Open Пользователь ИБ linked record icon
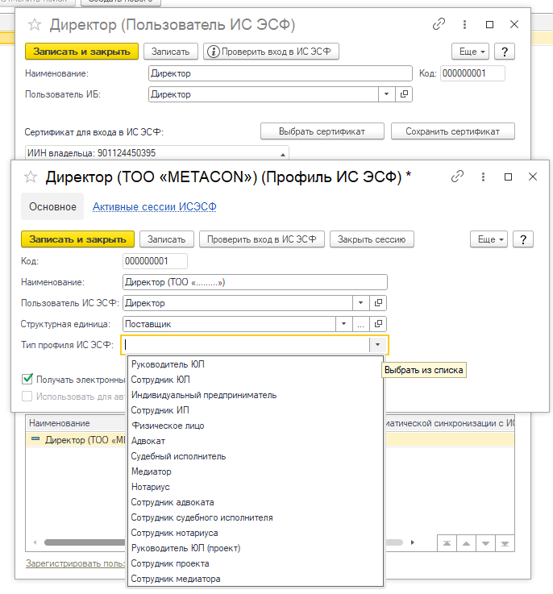553x594 pixels. pyautogui.click(x=404, y=94)
